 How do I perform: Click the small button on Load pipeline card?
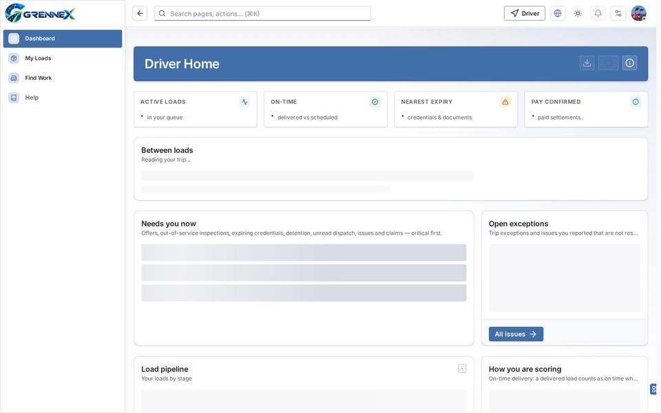pyautogui.click(x=462, y=369)
